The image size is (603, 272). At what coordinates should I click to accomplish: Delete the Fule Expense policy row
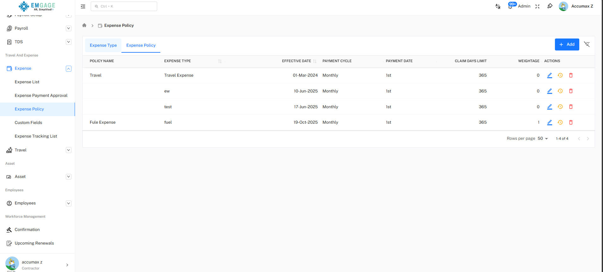pyautogui.click(x=571, y=122)
